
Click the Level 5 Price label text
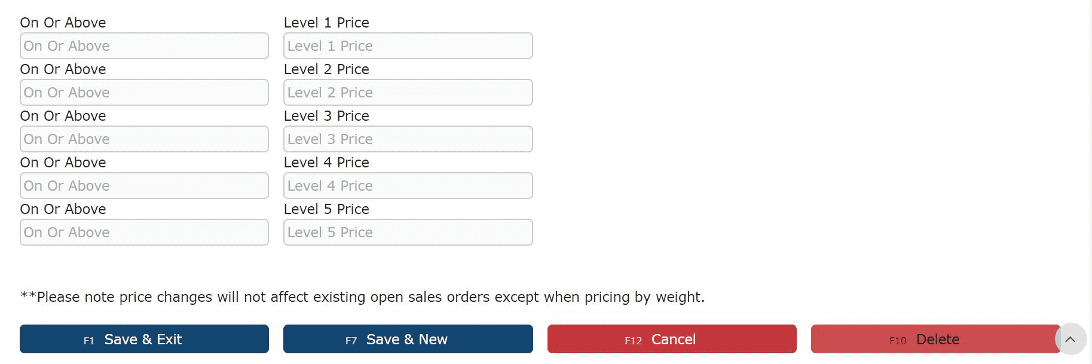click(x=326, y=209)
